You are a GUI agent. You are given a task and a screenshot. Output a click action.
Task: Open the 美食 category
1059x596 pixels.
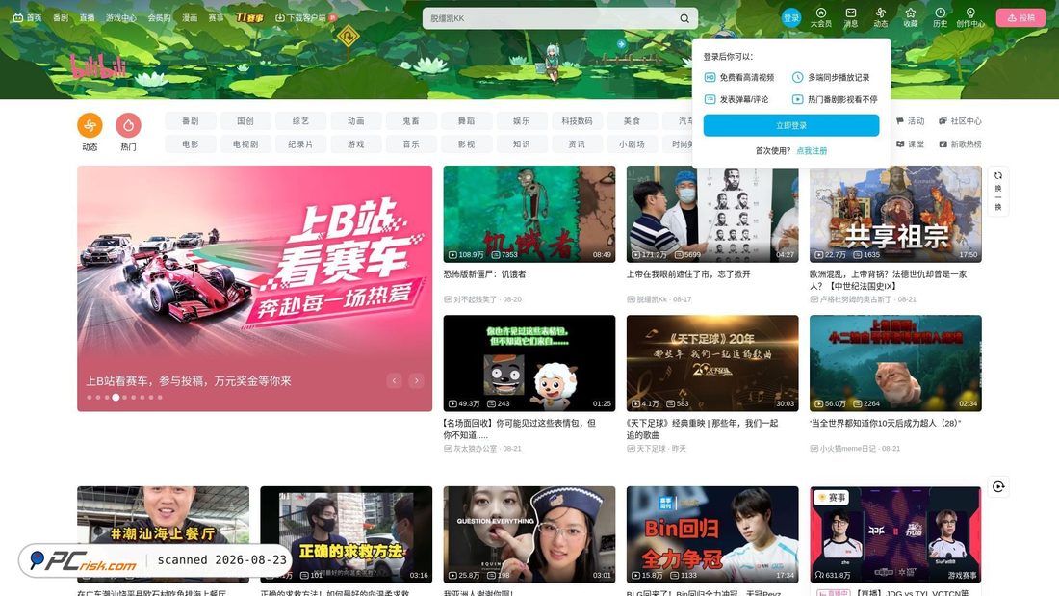click(x=632, y=121)
